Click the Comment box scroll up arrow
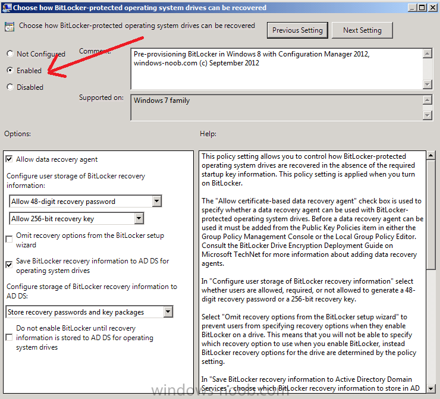 427,54
